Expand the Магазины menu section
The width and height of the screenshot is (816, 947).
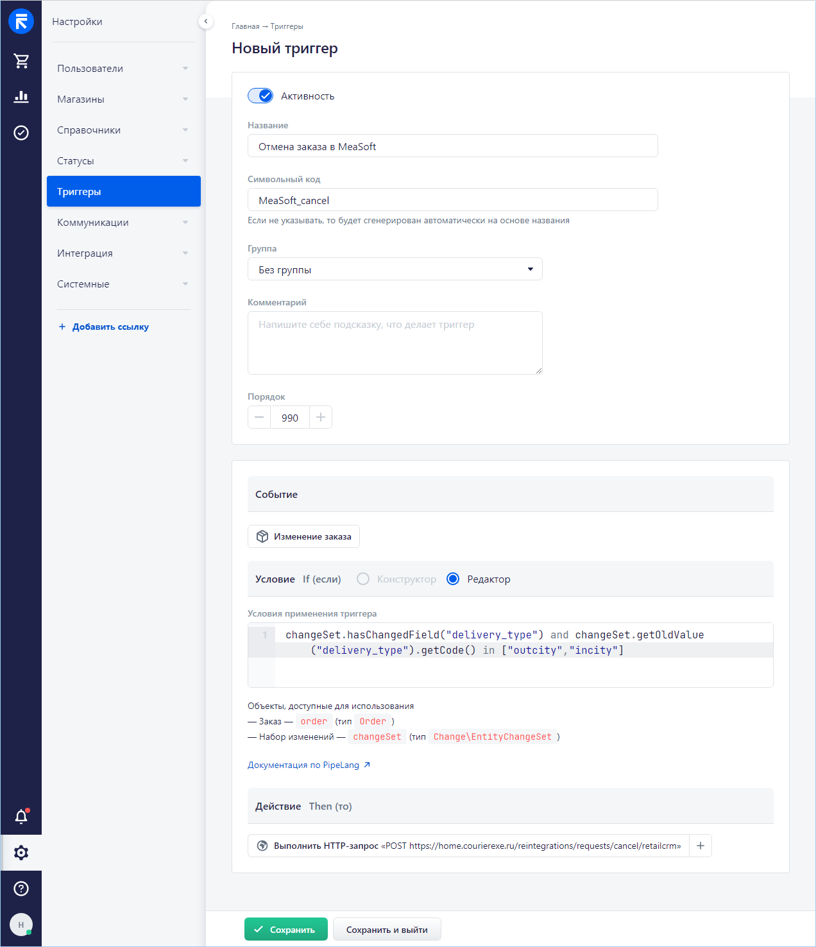pos(124,99)
